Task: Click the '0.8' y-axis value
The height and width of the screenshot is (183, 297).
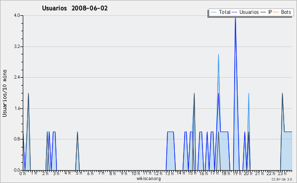Action: [17, 139]
